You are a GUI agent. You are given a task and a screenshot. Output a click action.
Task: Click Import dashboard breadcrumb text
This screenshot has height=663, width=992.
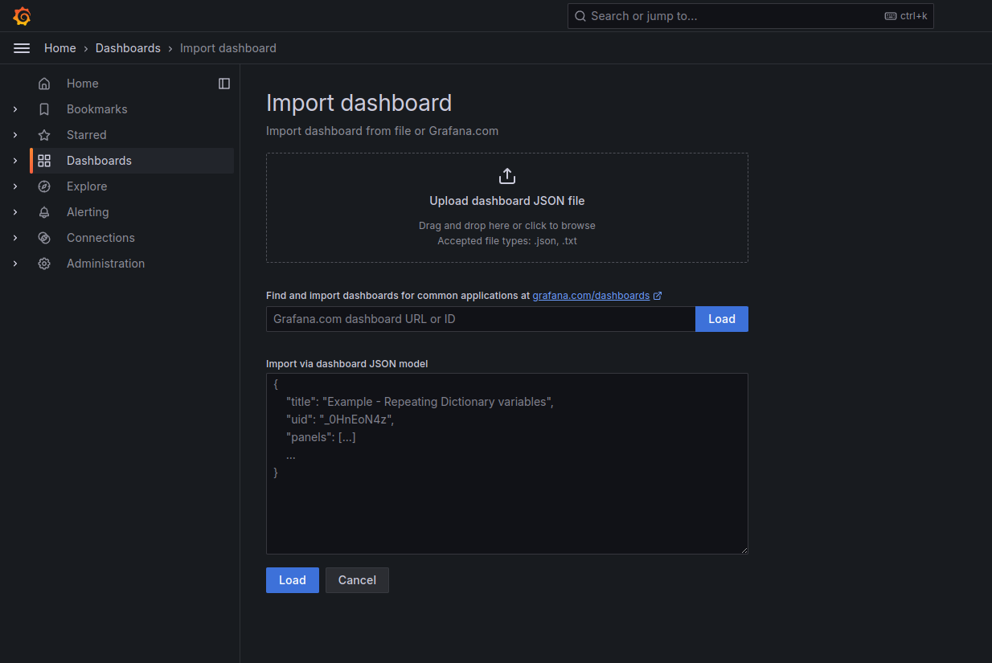pyautogui.click(x=228, y=48)
